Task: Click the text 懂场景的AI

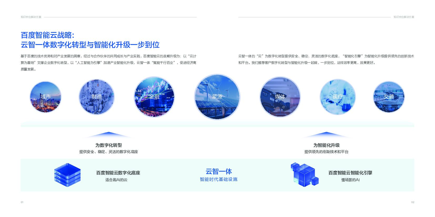Action: tap(350, 180)
